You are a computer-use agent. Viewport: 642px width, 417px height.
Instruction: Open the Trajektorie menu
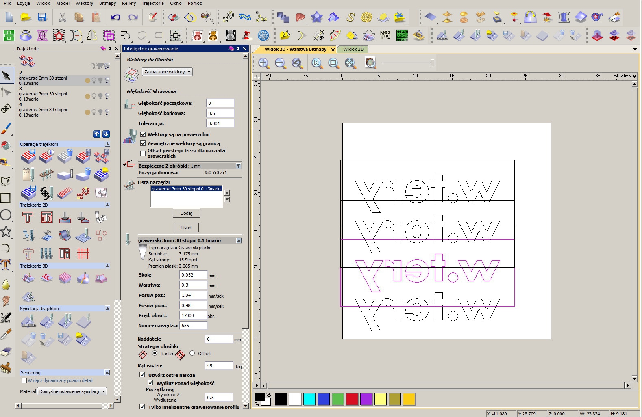click(x=153, y=3)
